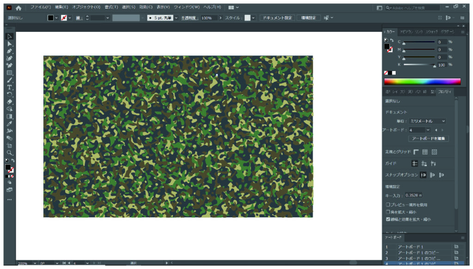The image size is (473, 269).
Task: Open the 効果(C) menu
Action: click(x=146, y=7)
